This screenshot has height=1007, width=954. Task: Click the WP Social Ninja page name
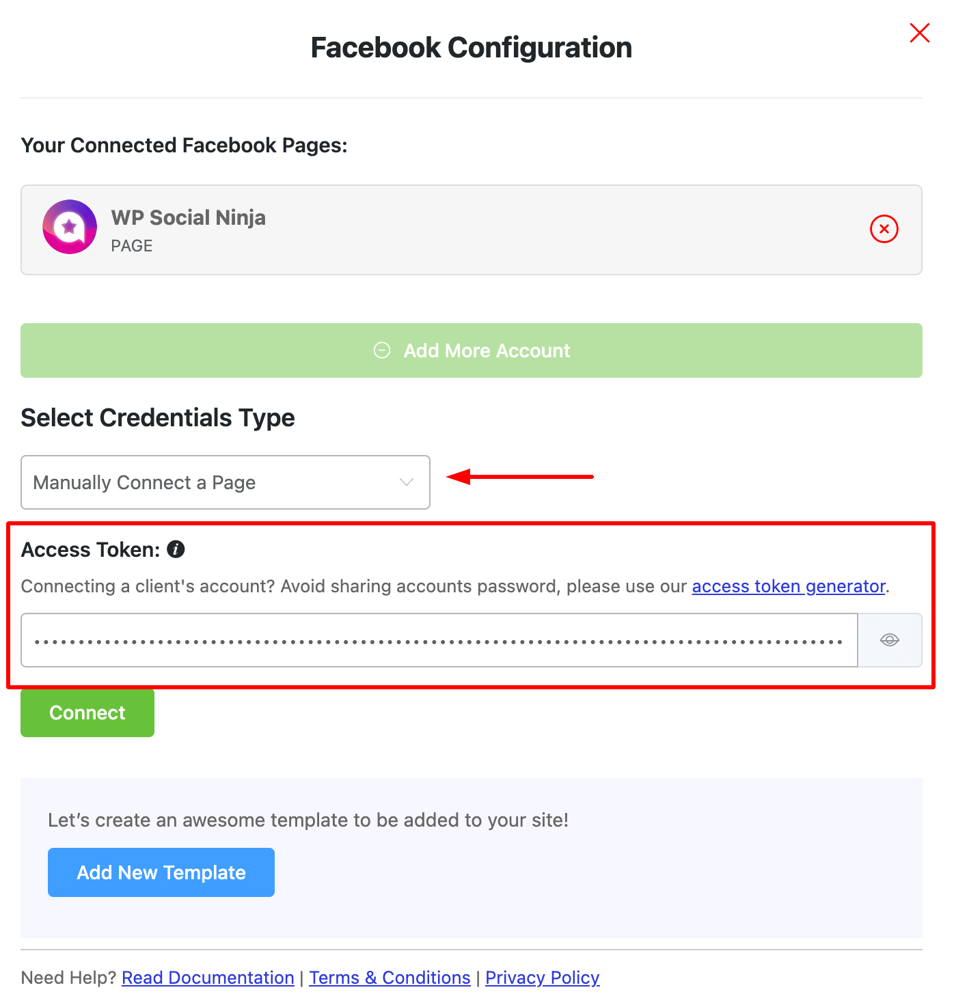(189, 217)
